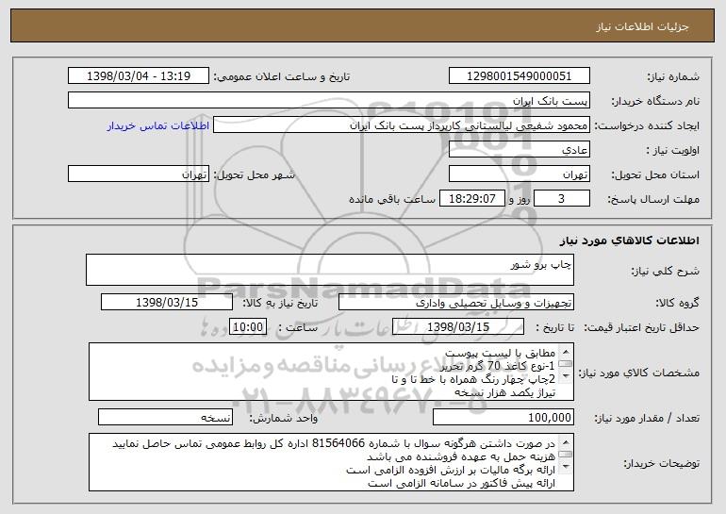Click the need number field 1298001549000051
726x514 pixels.
[519, 76]
